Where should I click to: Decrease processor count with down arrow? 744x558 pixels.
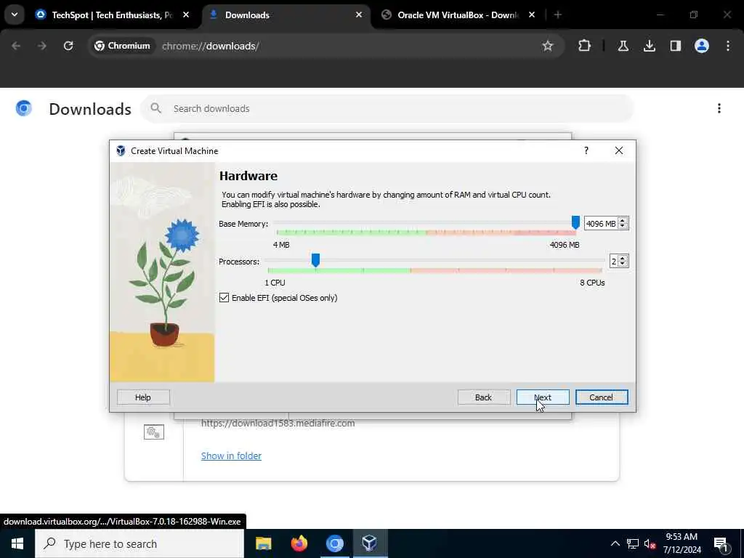tap(623, 264)
